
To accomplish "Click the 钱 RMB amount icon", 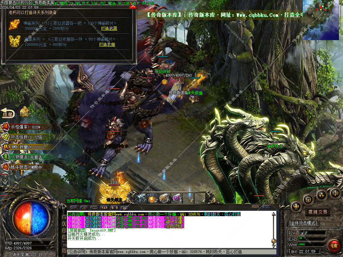I will coord(6,147).
